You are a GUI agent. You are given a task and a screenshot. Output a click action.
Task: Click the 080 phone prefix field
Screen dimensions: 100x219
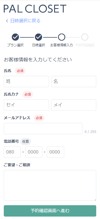[12, 152]
